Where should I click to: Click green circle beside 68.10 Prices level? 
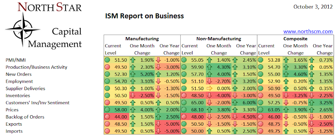(184, 110)
